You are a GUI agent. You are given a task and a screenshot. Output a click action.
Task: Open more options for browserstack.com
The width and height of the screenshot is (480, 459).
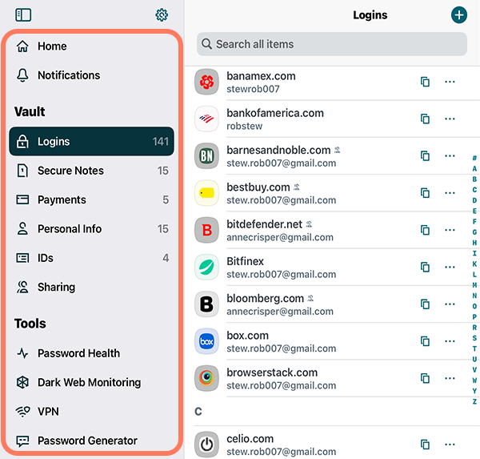coord(450,378)
